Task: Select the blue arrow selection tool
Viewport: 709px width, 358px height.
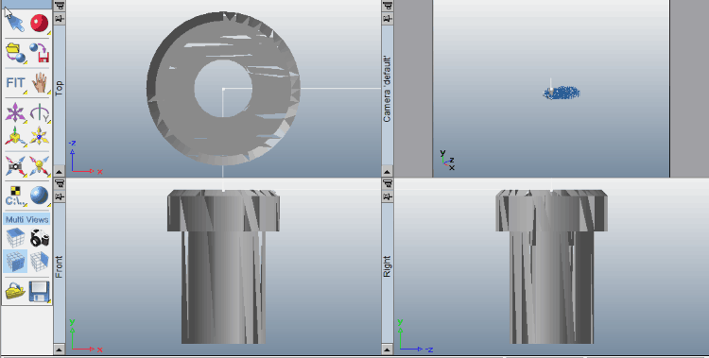Action: point(15,22)
